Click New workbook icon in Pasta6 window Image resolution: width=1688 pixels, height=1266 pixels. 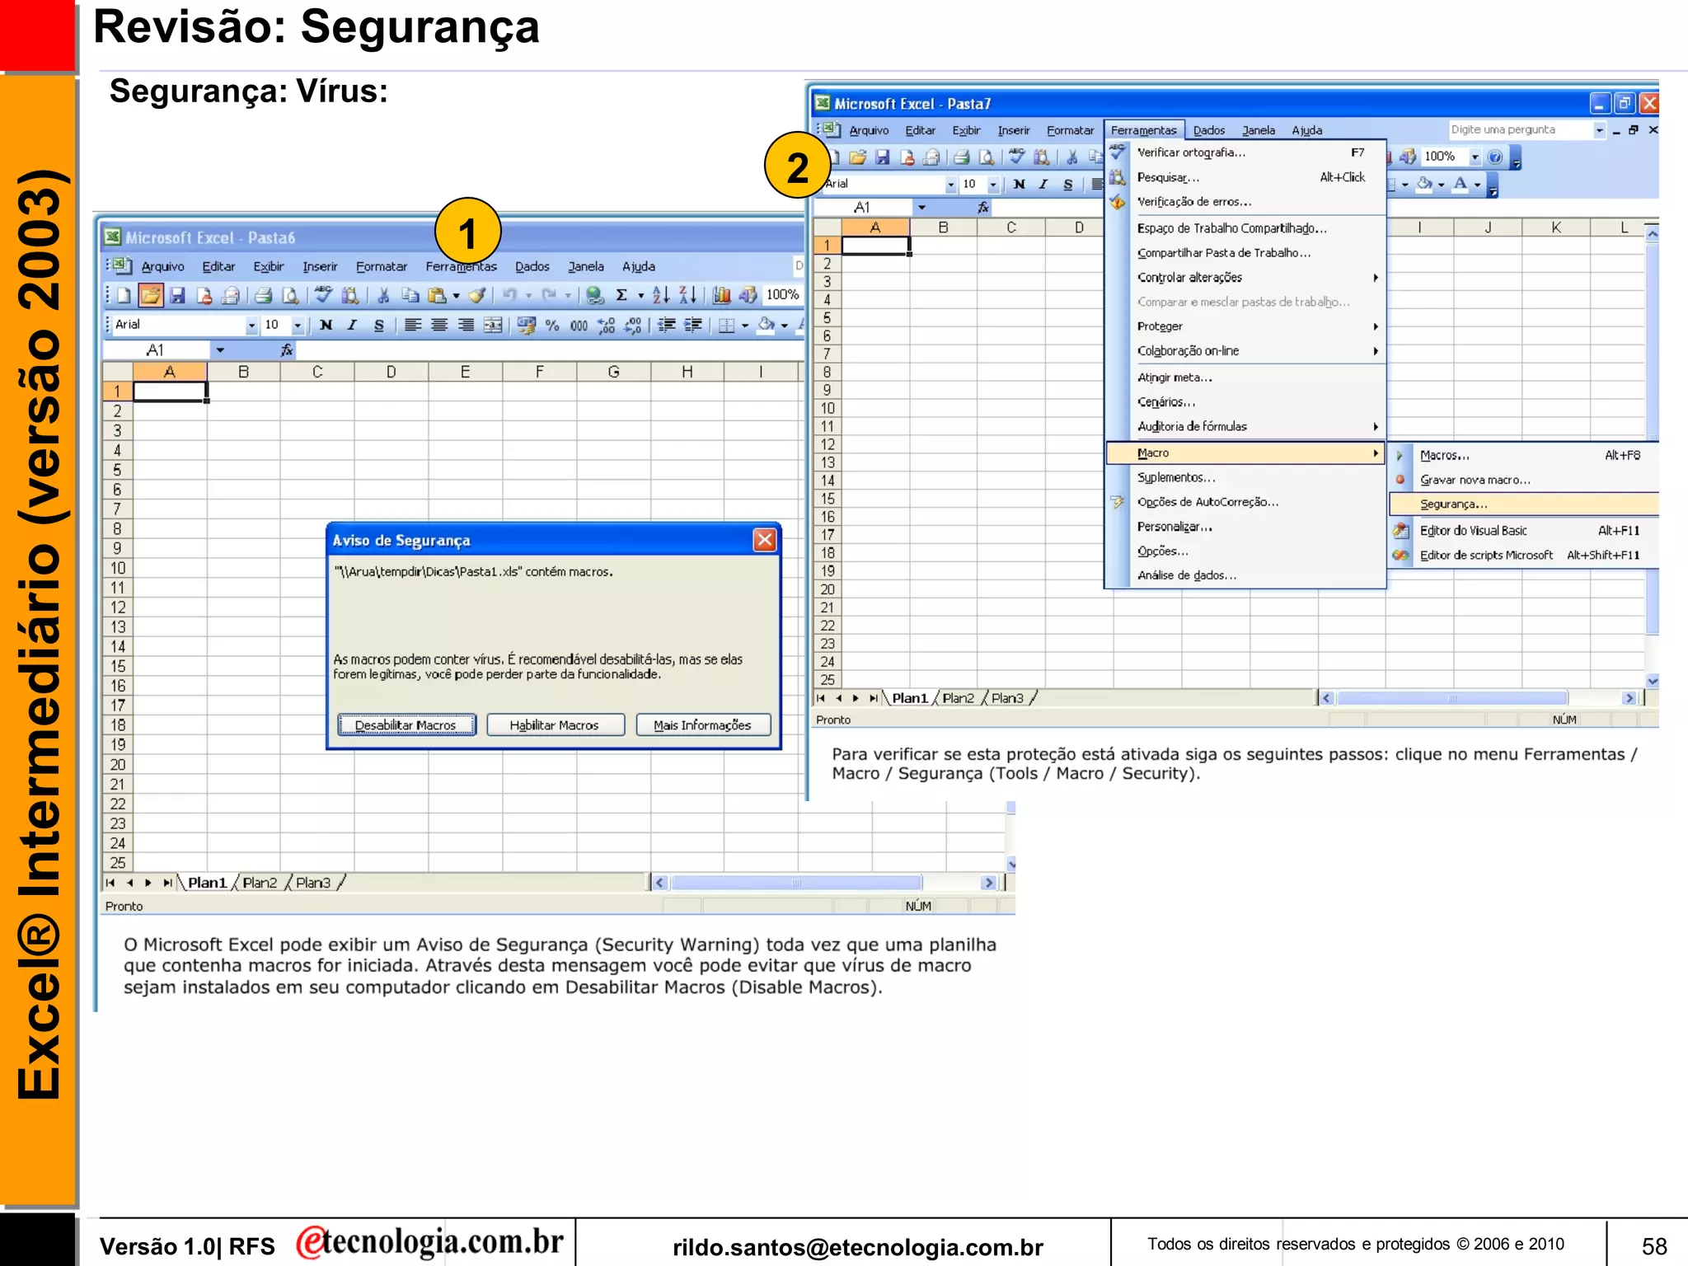124,295
